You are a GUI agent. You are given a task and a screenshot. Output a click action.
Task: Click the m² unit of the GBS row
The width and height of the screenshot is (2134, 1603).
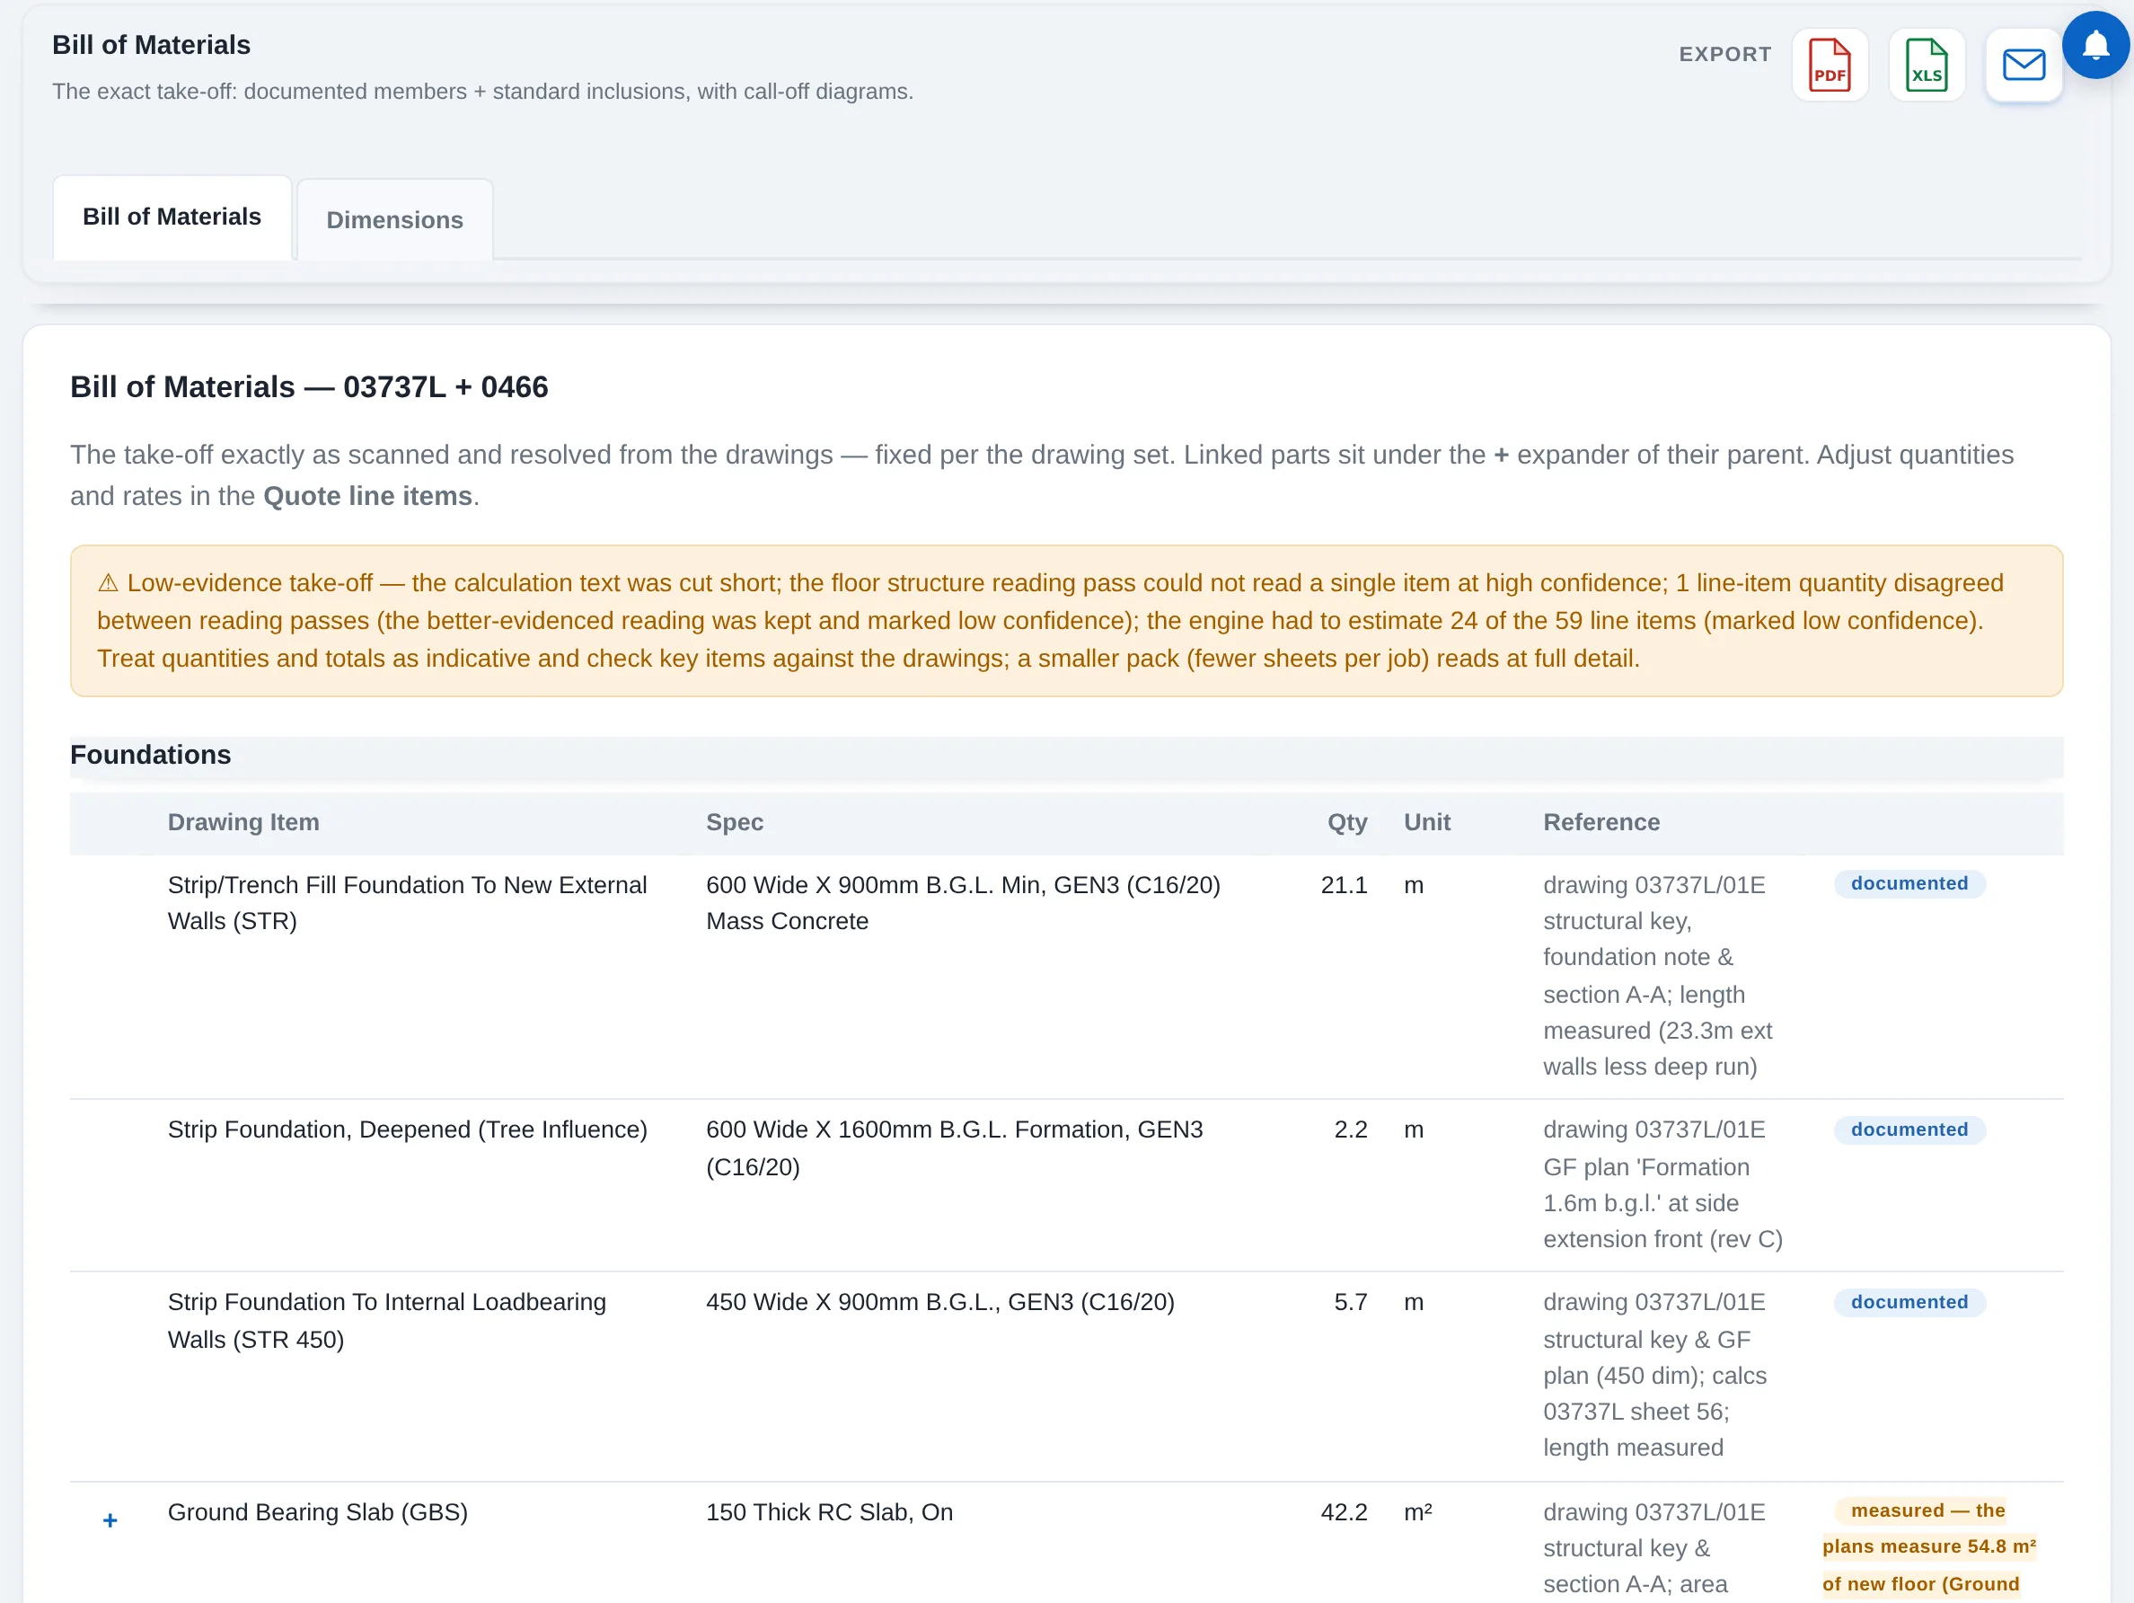(1417, 1512)
